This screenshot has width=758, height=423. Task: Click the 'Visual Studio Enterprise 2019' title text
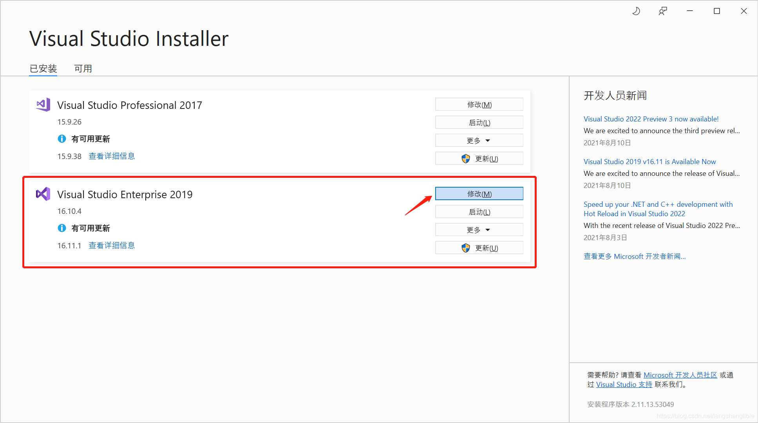(125, 195)
